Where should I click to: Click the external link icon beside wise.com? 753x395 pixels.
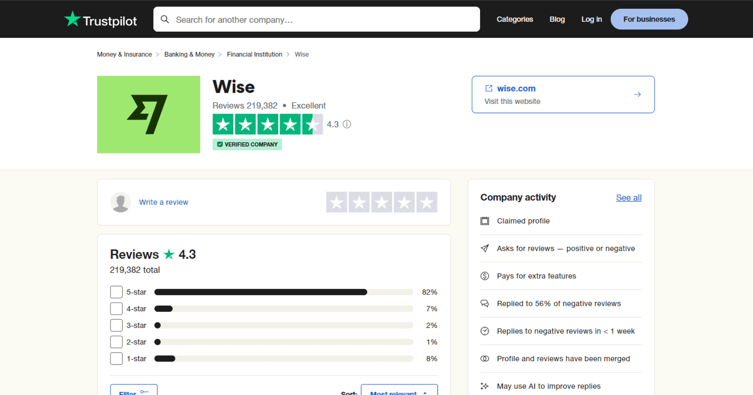tap(488, 88)
